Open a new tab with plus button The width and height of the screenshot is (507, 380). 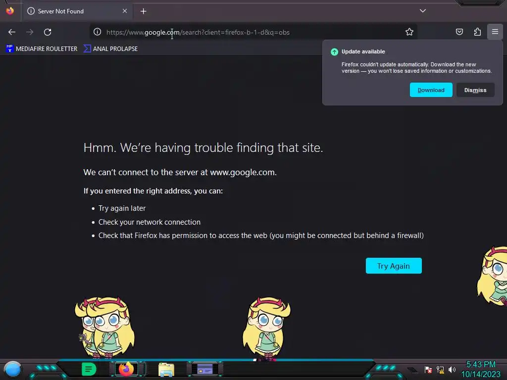click(144, 11)
